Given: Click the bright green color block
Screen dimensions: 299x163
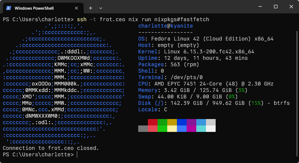Looking at the screenshot, I should point(162,129).
